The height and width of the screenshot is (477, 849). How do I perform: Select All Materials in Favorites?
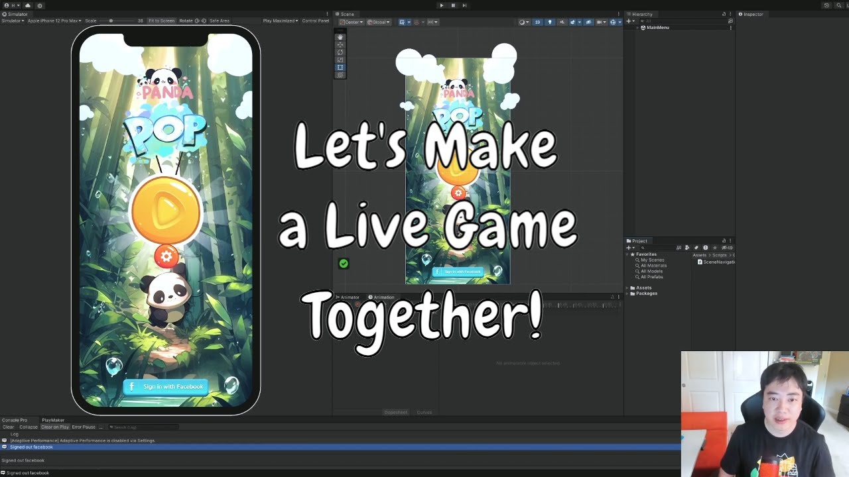tap(654, 266)
